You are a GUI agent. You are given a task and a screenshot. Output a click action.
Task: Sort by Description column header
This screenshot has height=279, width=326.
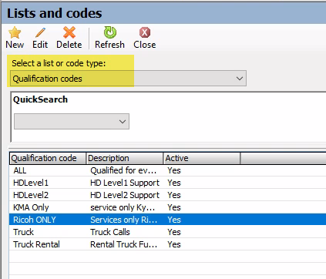coord(125,158)
